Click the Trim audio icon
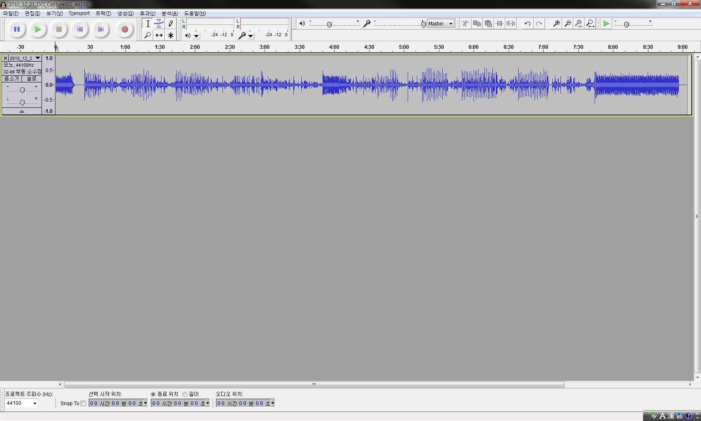Screen dimensions: 701x421 (499, 24)
